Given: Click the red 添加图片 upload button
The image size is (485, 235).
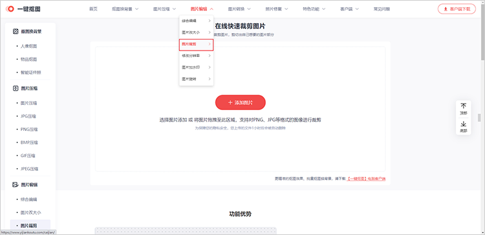Looking at the screenshot, I should (x=241, y=102).
